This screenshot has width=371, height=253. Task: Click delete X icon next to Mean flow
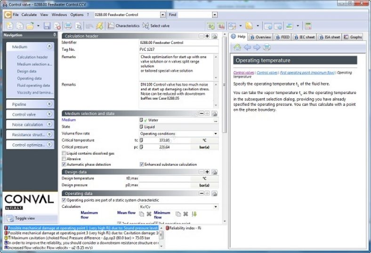click(149, 214)
